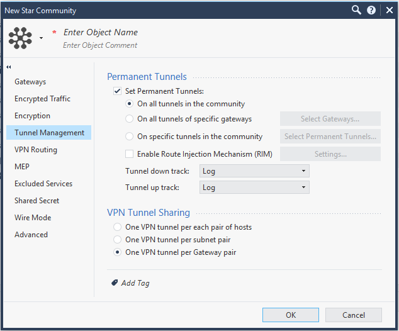Click the Cancel button
Image resolution: width=399 pixels, height=331 pixels.
pyautogui.click(x=354, y=315)
